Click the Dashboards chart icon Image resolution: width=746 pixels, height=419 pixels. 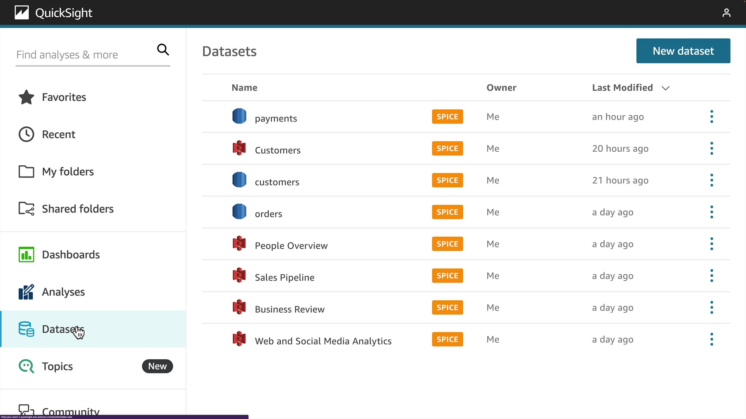(x=26, y=255)
